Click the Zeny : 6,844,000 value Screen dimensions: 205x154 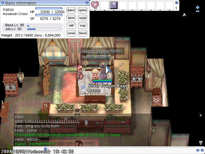47,35
